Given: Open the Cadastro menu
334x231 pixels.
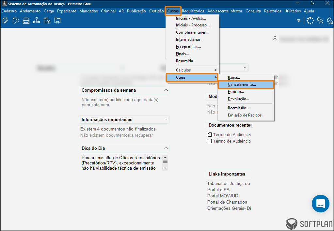Looking at the screenshot, I should coord(9,11).
